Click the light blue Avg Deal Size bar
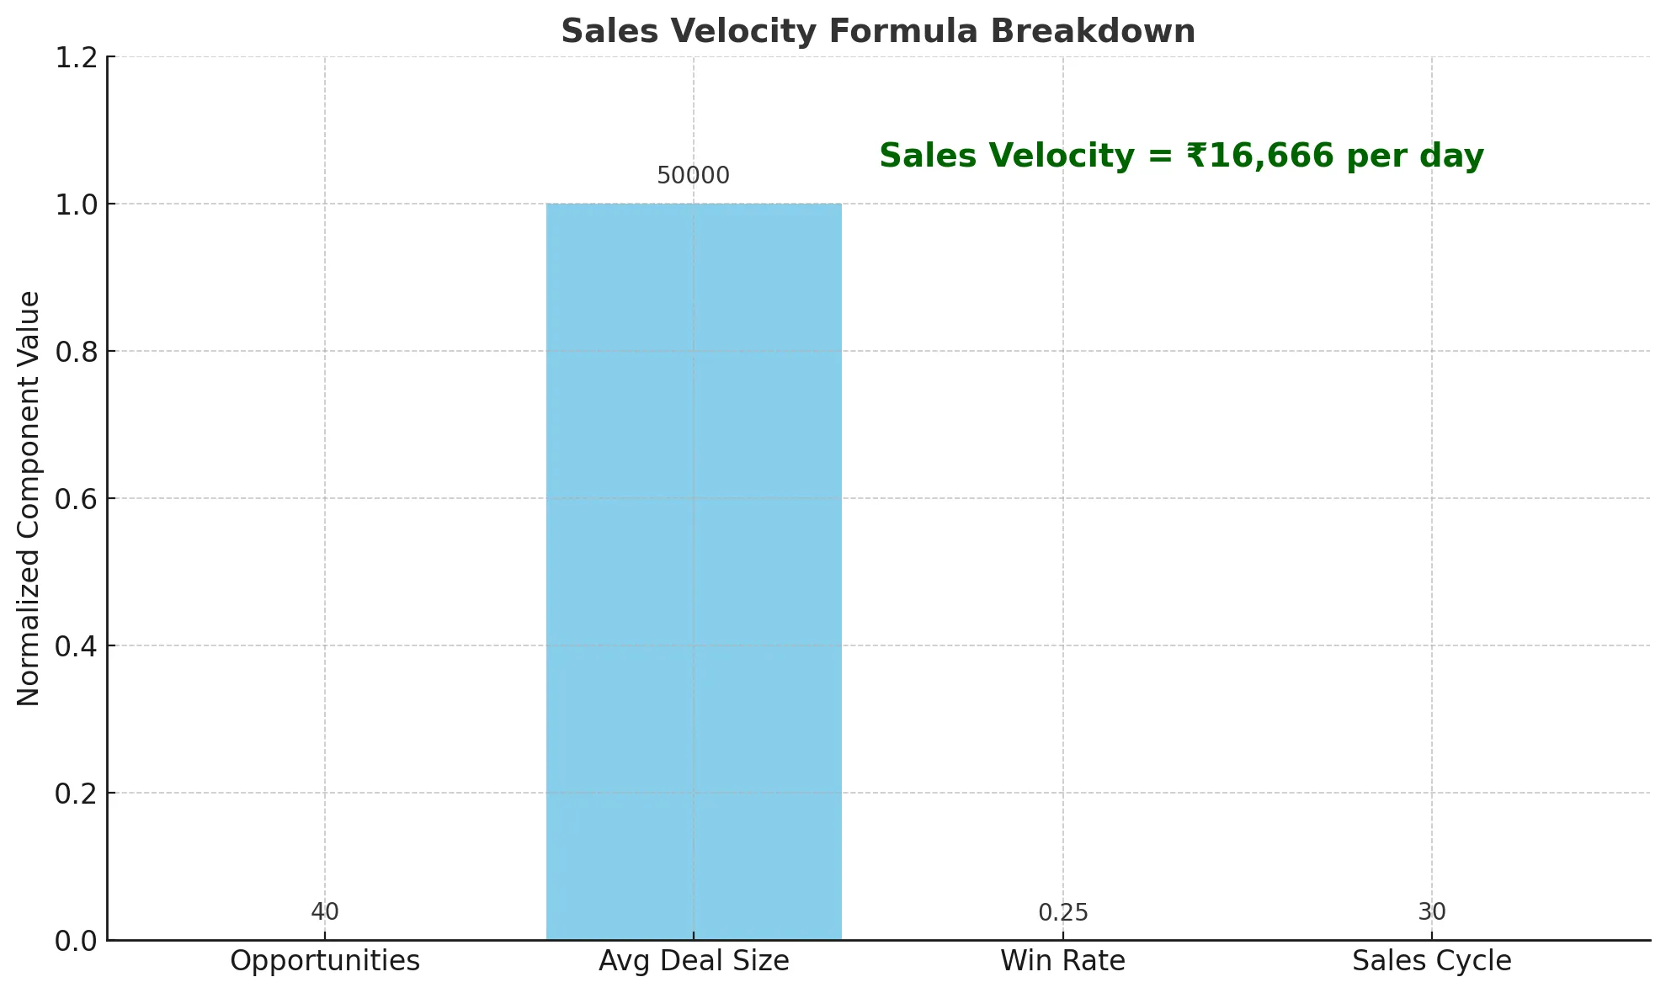This screenshot has height=993, width=1666. (x=693, y=571)
